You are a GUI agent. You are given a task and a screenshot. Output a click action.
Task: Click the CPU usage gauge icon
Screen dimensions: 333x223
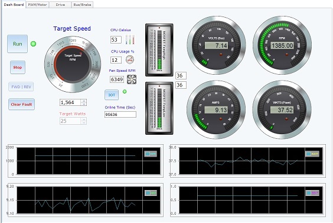pyautogui.click(x=129, y=60)
